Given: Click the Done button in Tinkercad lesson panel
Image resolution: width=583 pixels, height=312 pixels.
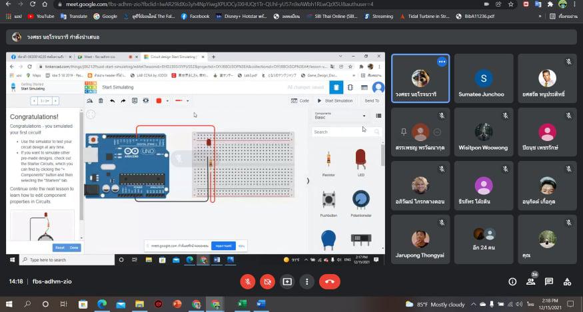Looking at the screenshot, I should 74,247.
